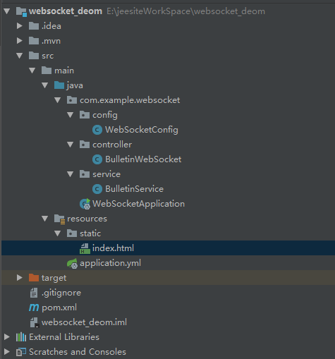Select the websocket_deom project root

pos(66,11)
